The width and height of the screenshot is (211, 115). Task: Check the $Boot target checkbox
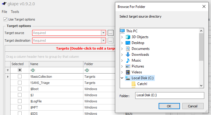click(x=20, y=89)
